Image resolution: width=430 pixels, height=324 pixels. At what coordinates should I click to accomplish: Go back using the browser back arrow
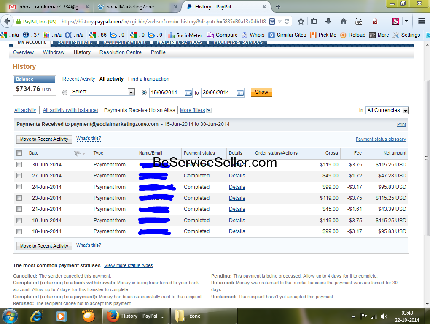[x=8, y=21]
